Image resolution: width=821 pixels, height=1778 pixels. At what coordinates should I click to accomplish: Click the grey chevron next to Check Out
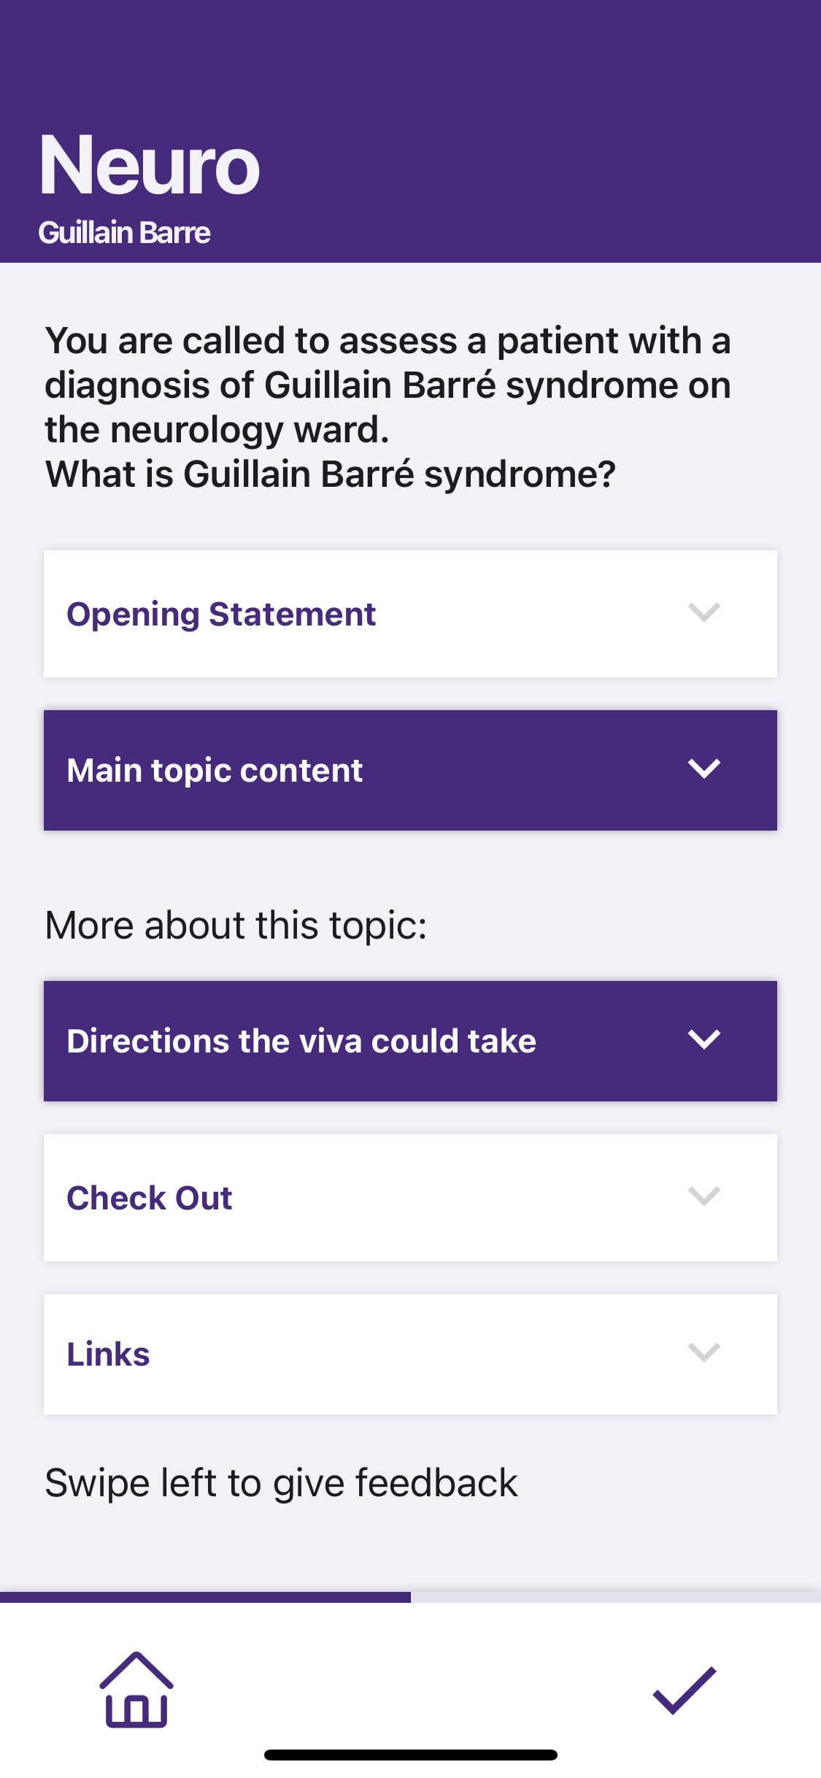pos(704,1196)
